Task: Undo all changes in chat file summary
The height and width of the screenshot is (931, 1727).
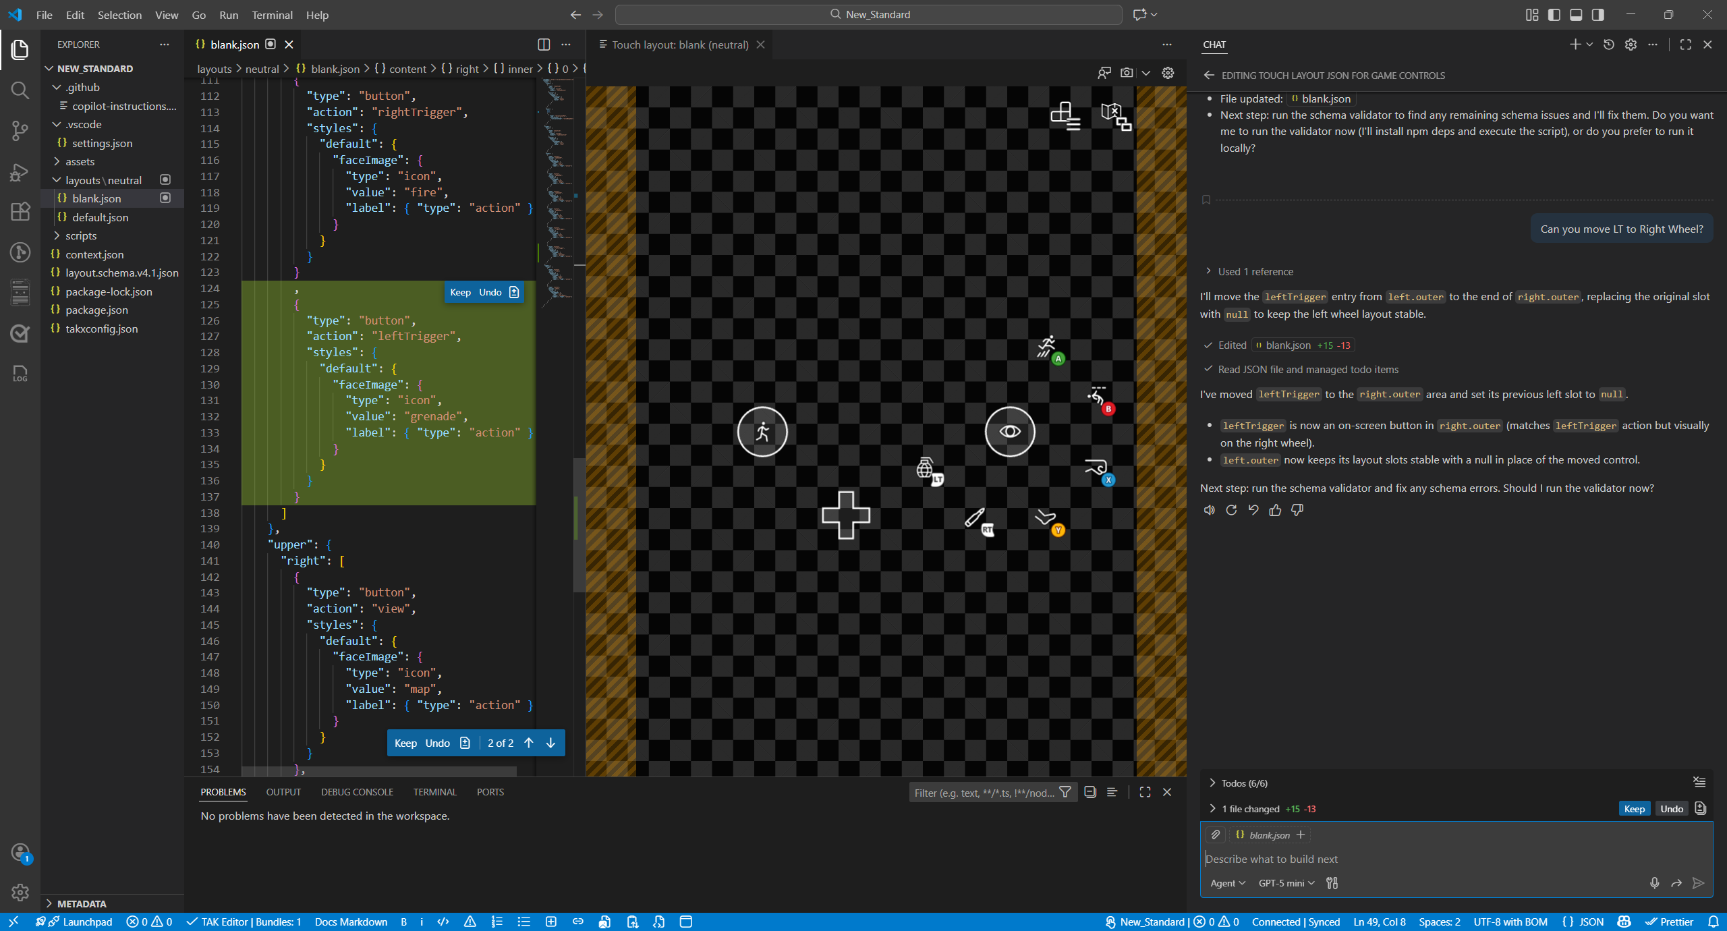Action: pos(1672,809)
